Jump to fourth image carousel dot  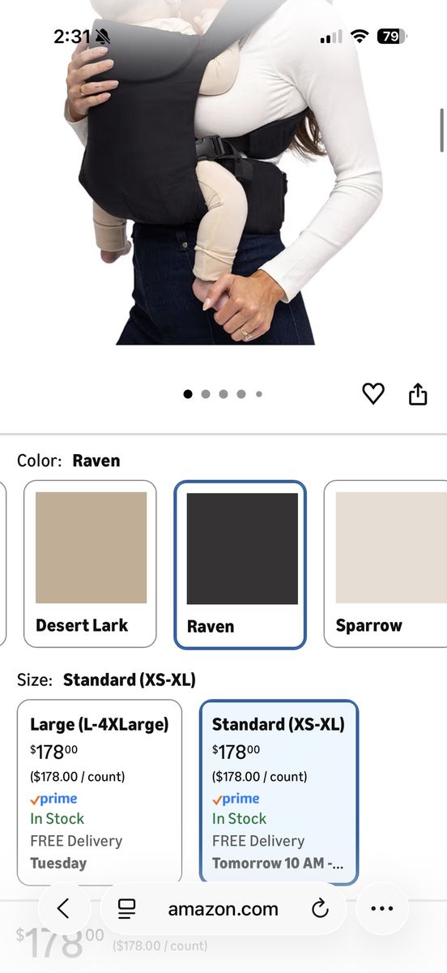tap(241, 394)
